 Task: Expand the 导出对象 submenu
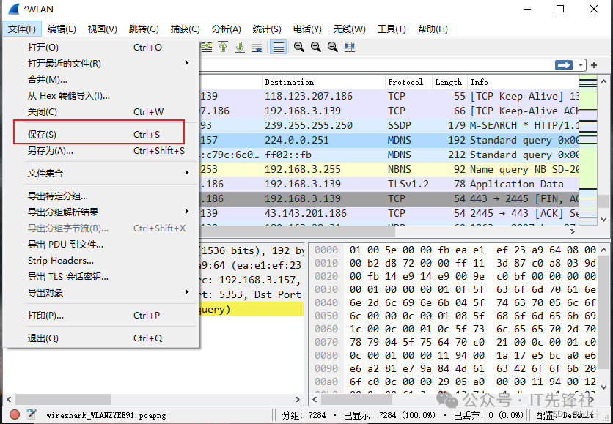pos(101,293)
